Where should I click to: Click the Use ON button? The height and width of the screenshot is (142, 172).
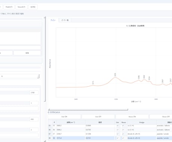64,117
